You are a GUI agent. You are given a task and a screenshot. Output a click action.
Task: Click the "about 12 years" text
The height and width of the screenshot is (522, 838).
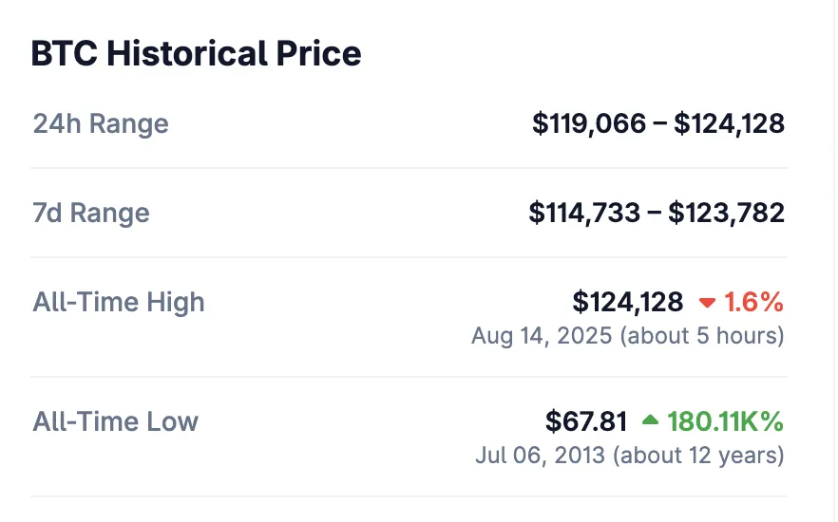[x=699, y=456]
